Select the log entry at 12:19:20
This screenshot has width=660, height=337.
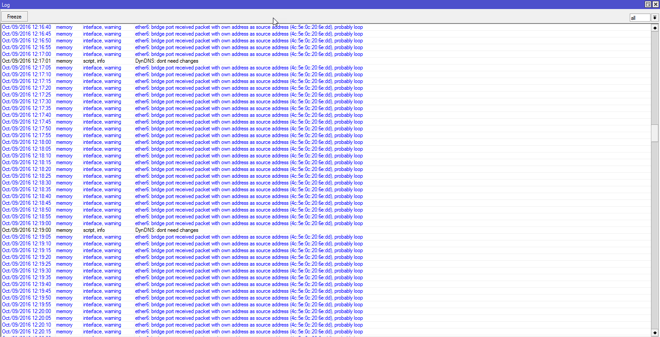[x=326, y=257]
